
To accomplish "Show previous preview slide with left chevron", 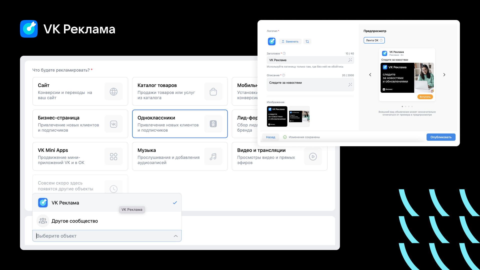I will click(370, 75).
